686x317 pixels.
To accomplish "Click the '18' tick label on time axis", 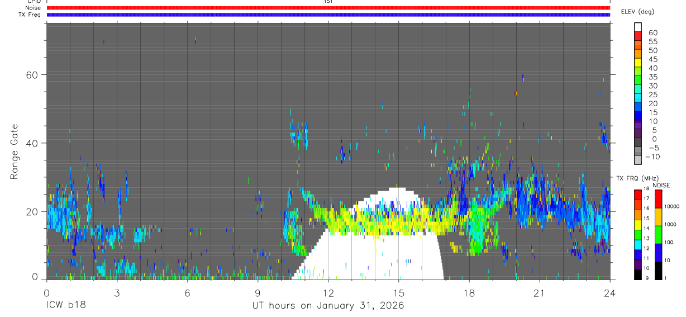I will 469,293.
